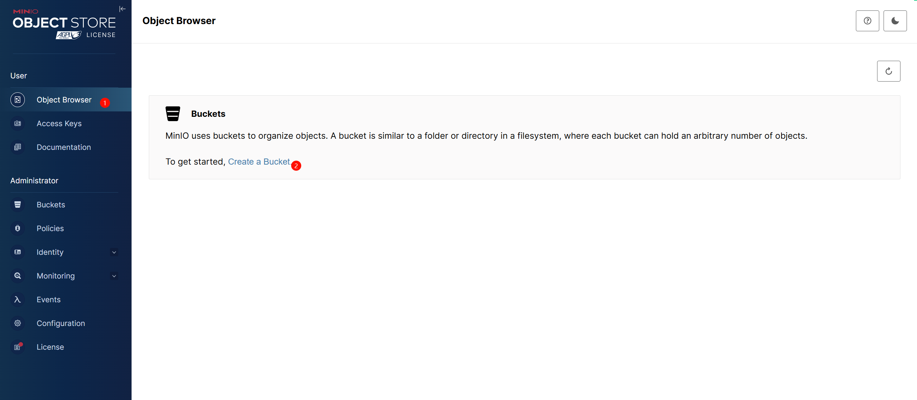Expand the Monitoring submenu chevron
Image resolution: width=917 pixels, height=400 pixels.
[x=114, y=276]
